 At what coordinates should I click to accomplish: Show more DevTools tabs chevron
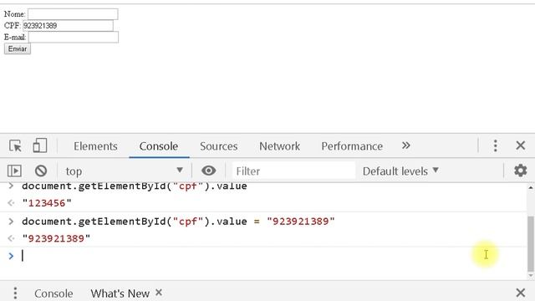pyautogui.click(x=405, y=145)
